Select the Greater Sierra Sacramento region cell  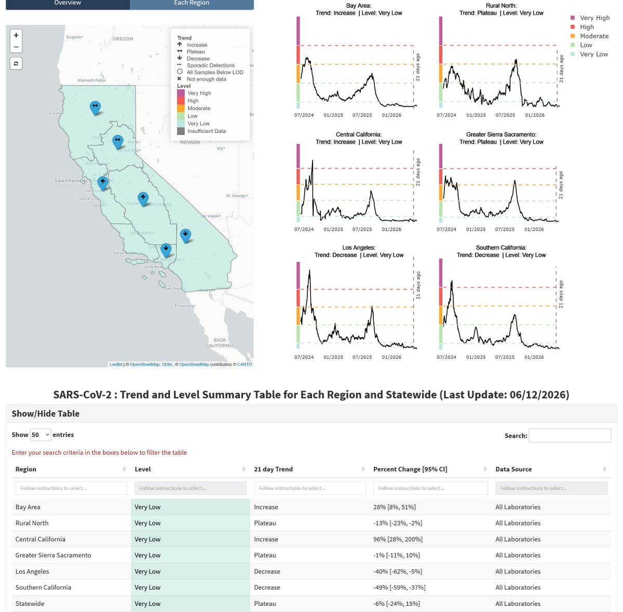click(71, 555)
